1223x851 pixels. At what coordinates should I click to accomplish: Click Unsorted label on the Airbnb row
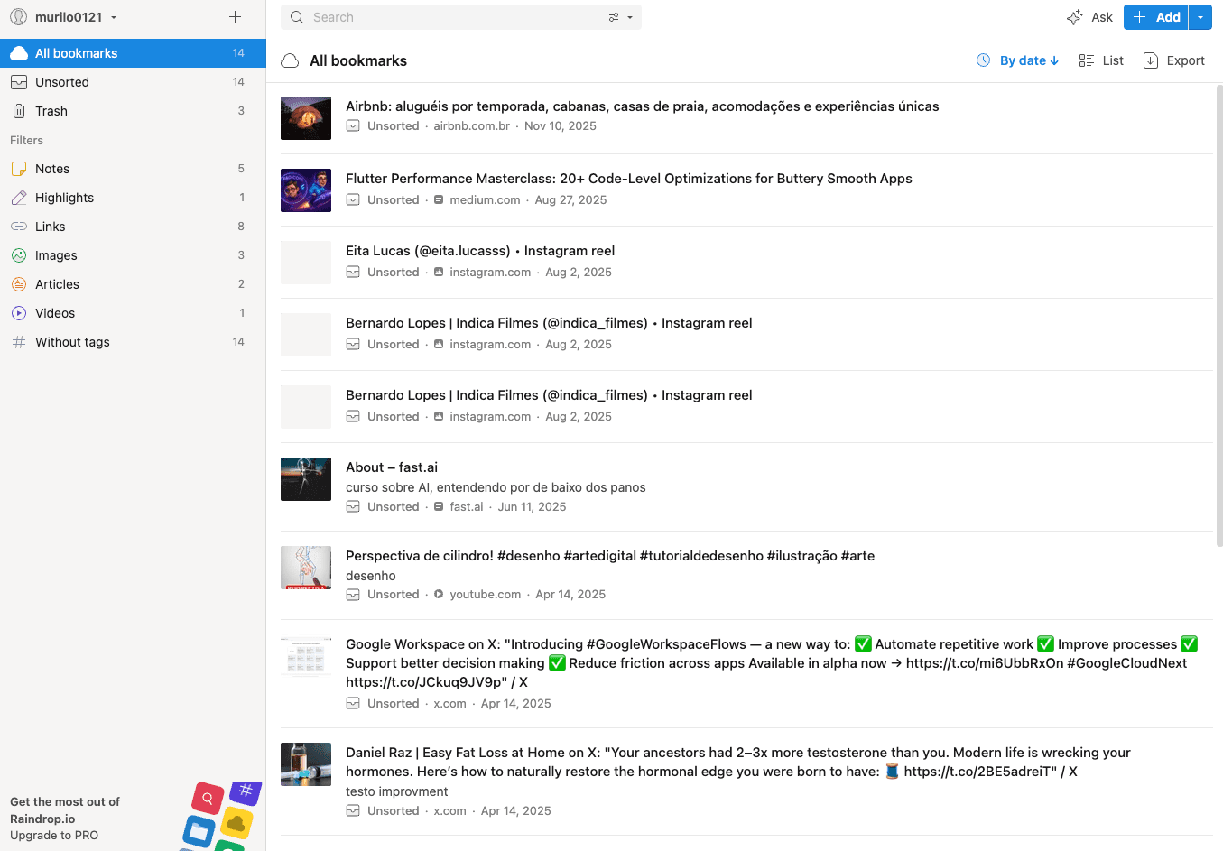click(x=393, y=126)
